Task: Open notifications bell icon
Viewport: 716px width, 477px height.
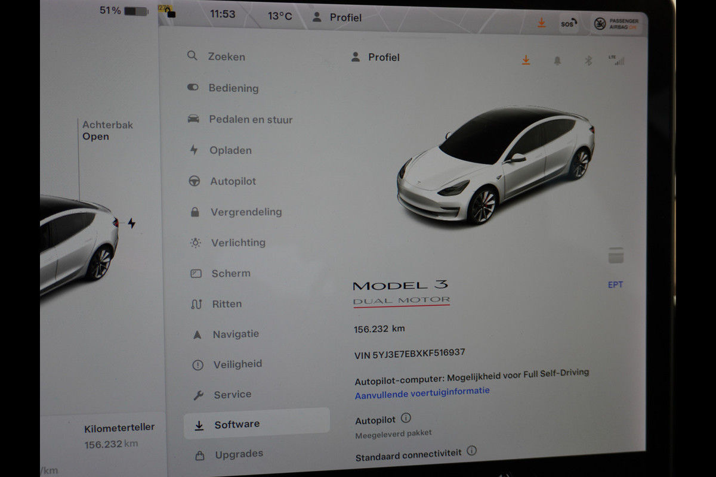Action: [x=557, y=60]
